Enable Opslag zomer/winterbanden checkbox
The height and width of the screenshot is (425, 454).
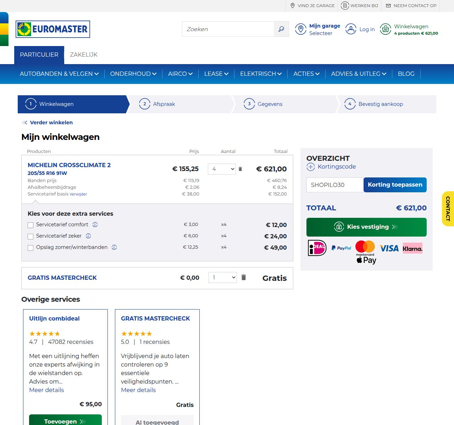click(31, 248)
